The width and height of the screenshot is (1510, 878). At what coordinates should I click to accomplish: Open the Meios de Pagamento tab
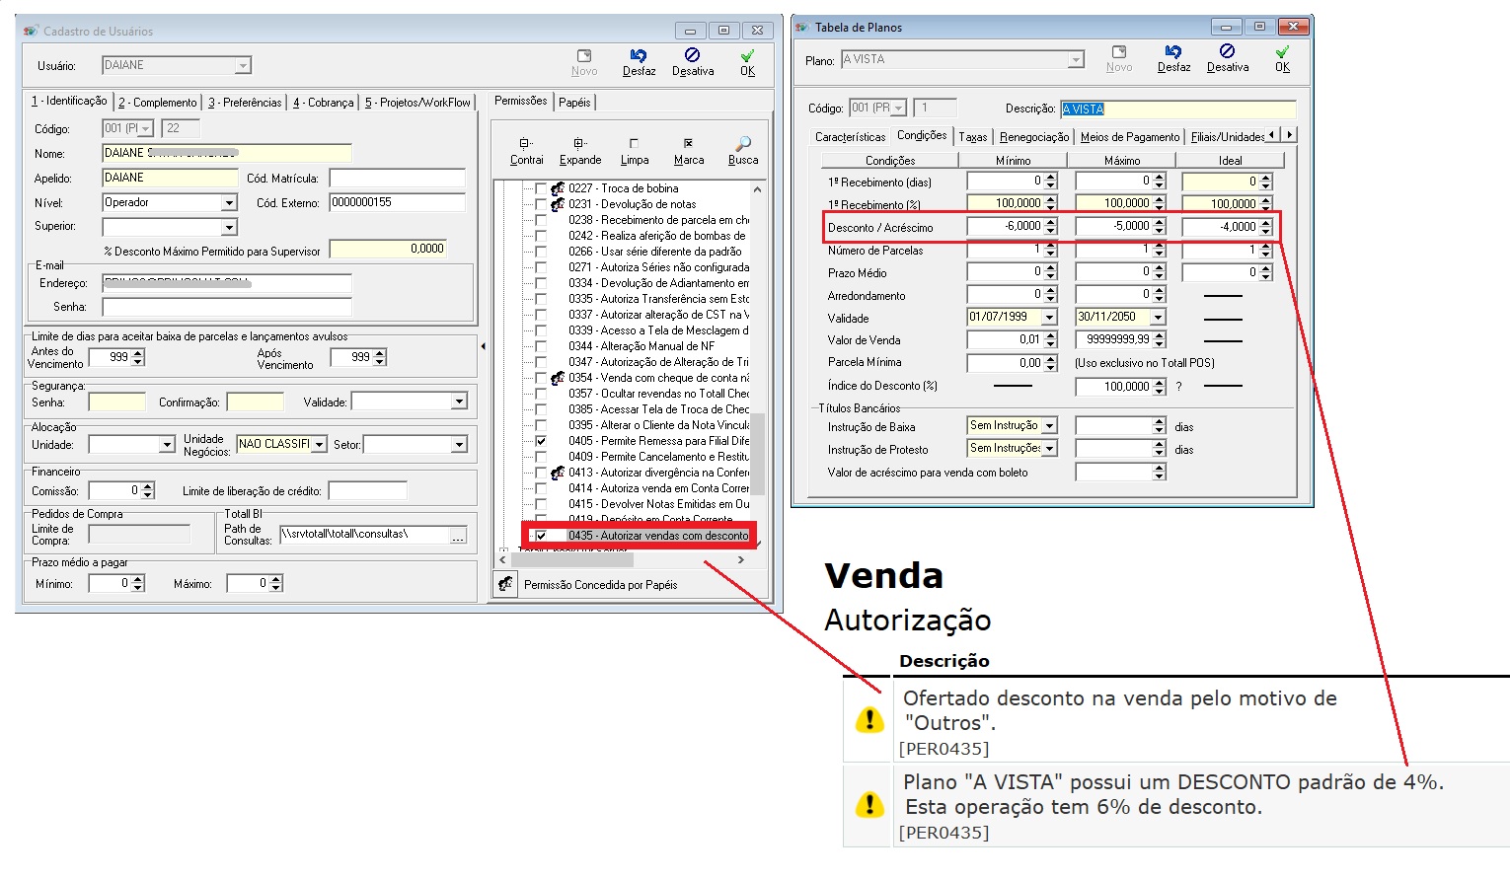(1130, 137)
